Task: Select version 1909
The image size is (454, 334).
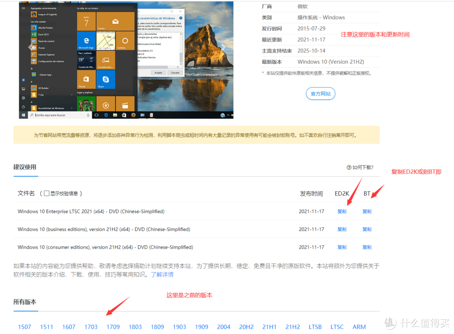Action: (201, 327)
